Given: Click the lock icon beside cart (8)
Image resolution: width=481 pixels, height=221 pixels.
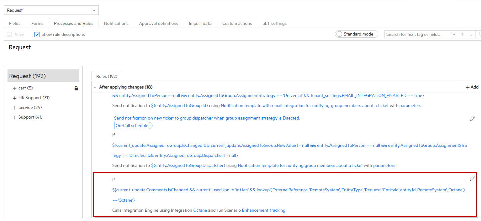Looking at the screenshot, I should click(x=76, y=88).
